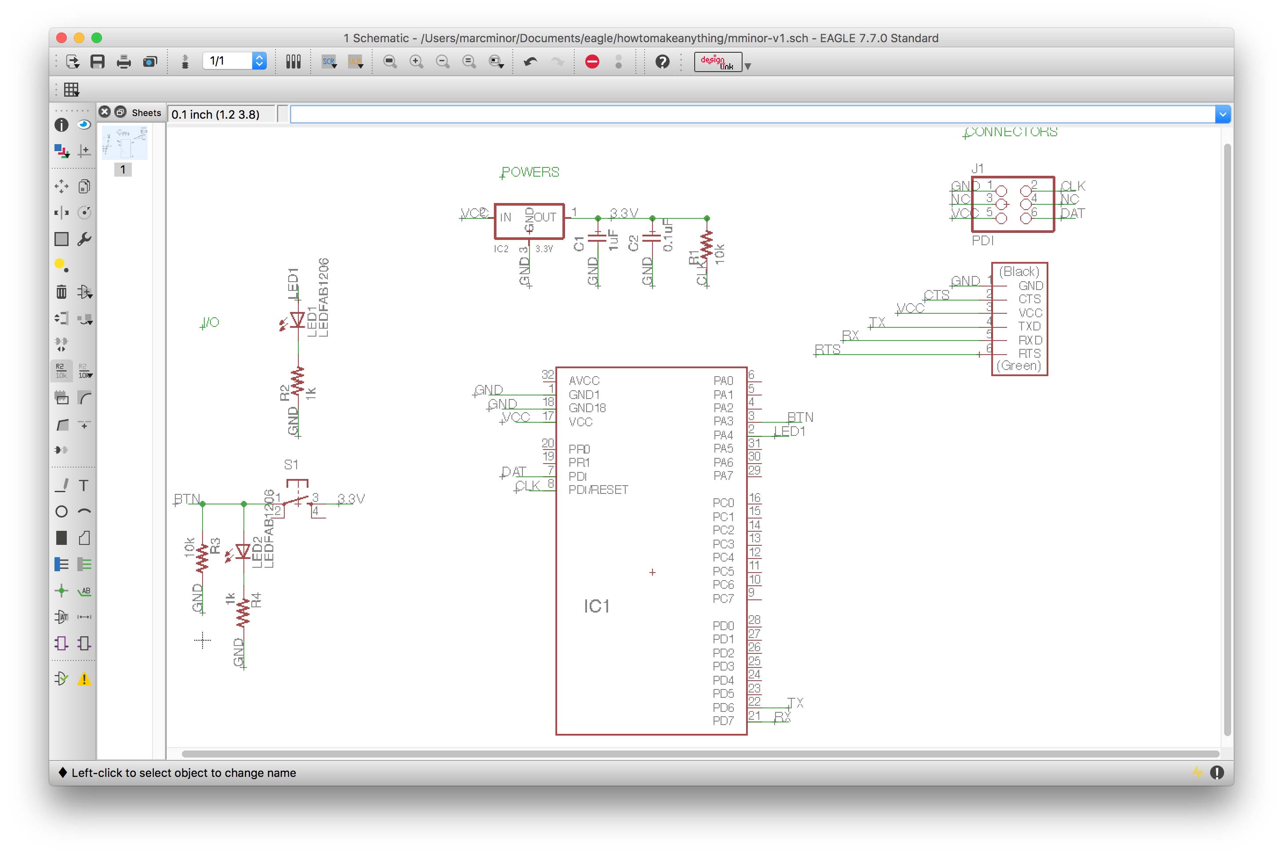Open the designlink dropdown arrow

coord(748,66)
